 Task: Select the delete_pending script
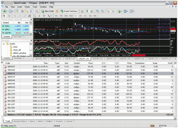click(20, 53)
